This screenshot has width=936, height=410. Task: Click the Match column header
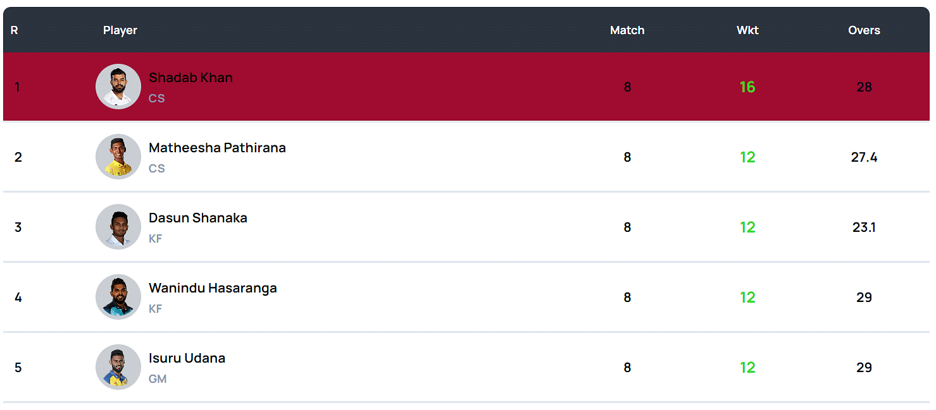pyautogui.click(x=627, y=30)
